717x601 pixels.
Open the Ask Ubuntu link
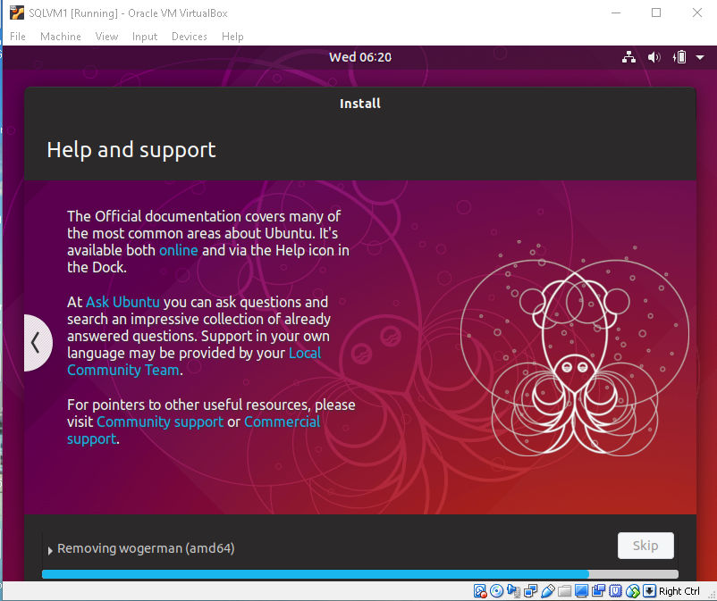122,302
